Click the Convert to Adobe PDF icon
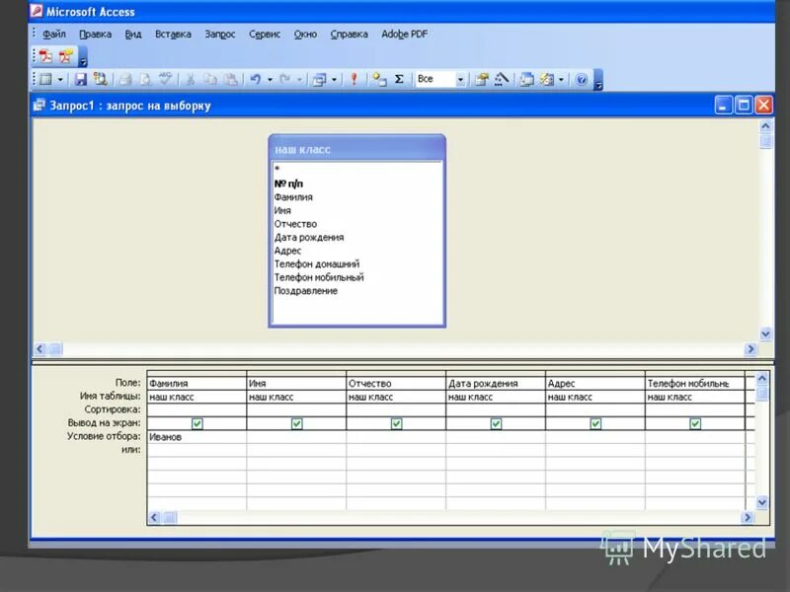This screenshot has height=592, width=790. coord(45,56)
